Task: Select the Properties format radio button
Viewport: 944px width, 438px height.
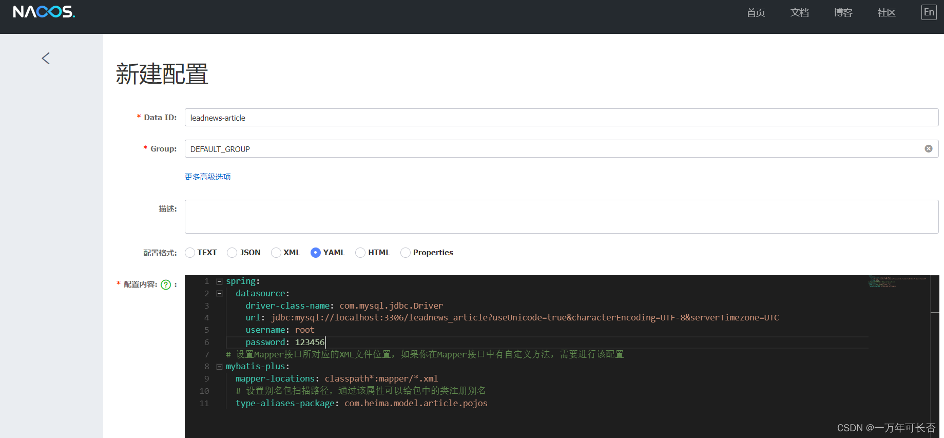Action: point(406,253)
